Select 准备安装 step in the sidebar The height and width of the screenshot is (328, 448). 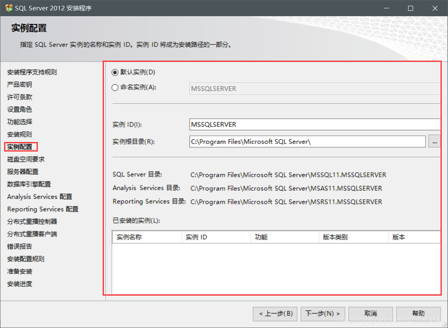tap(20, 272)
